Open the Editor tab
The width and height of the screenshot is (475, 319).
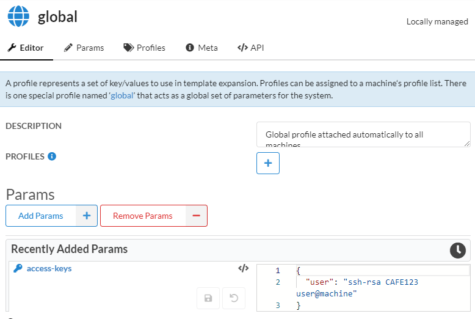pos(26,48)
